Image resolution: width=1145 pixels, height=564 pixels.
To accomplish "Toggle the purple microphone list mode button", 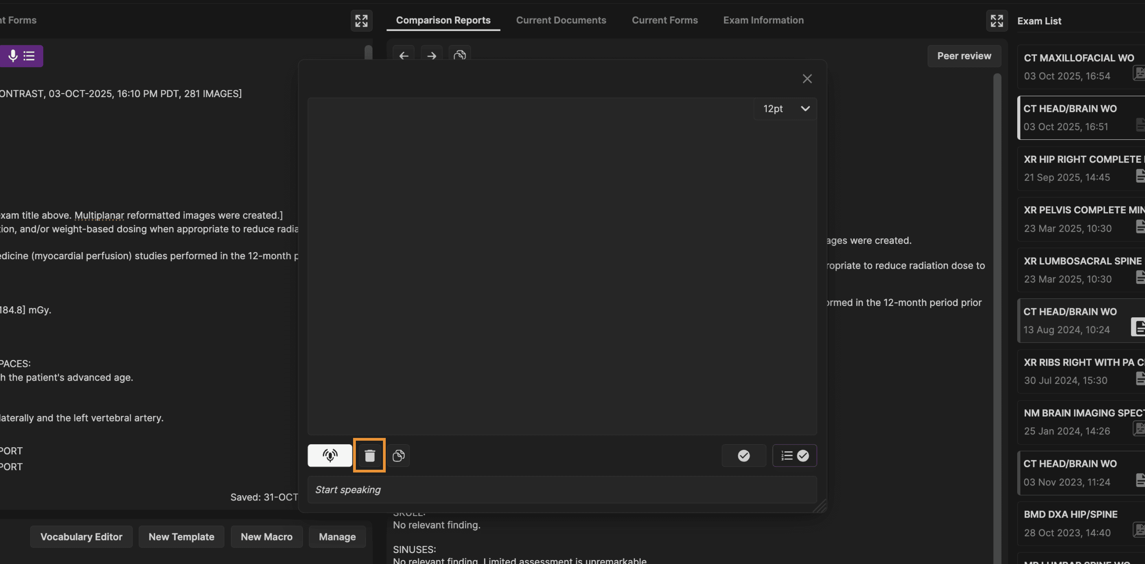I will pyautogui.click(x=21, y=55).
